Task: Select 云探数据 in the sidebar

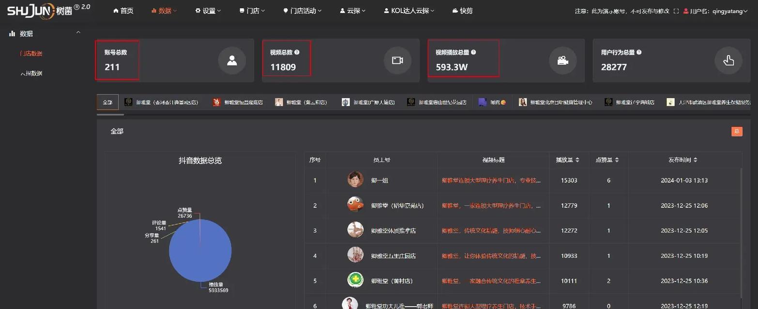Action: coord(31,73)
